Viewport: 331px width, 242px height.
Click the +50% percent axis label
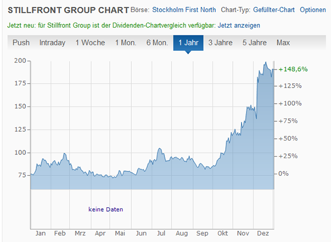(288, 138)
